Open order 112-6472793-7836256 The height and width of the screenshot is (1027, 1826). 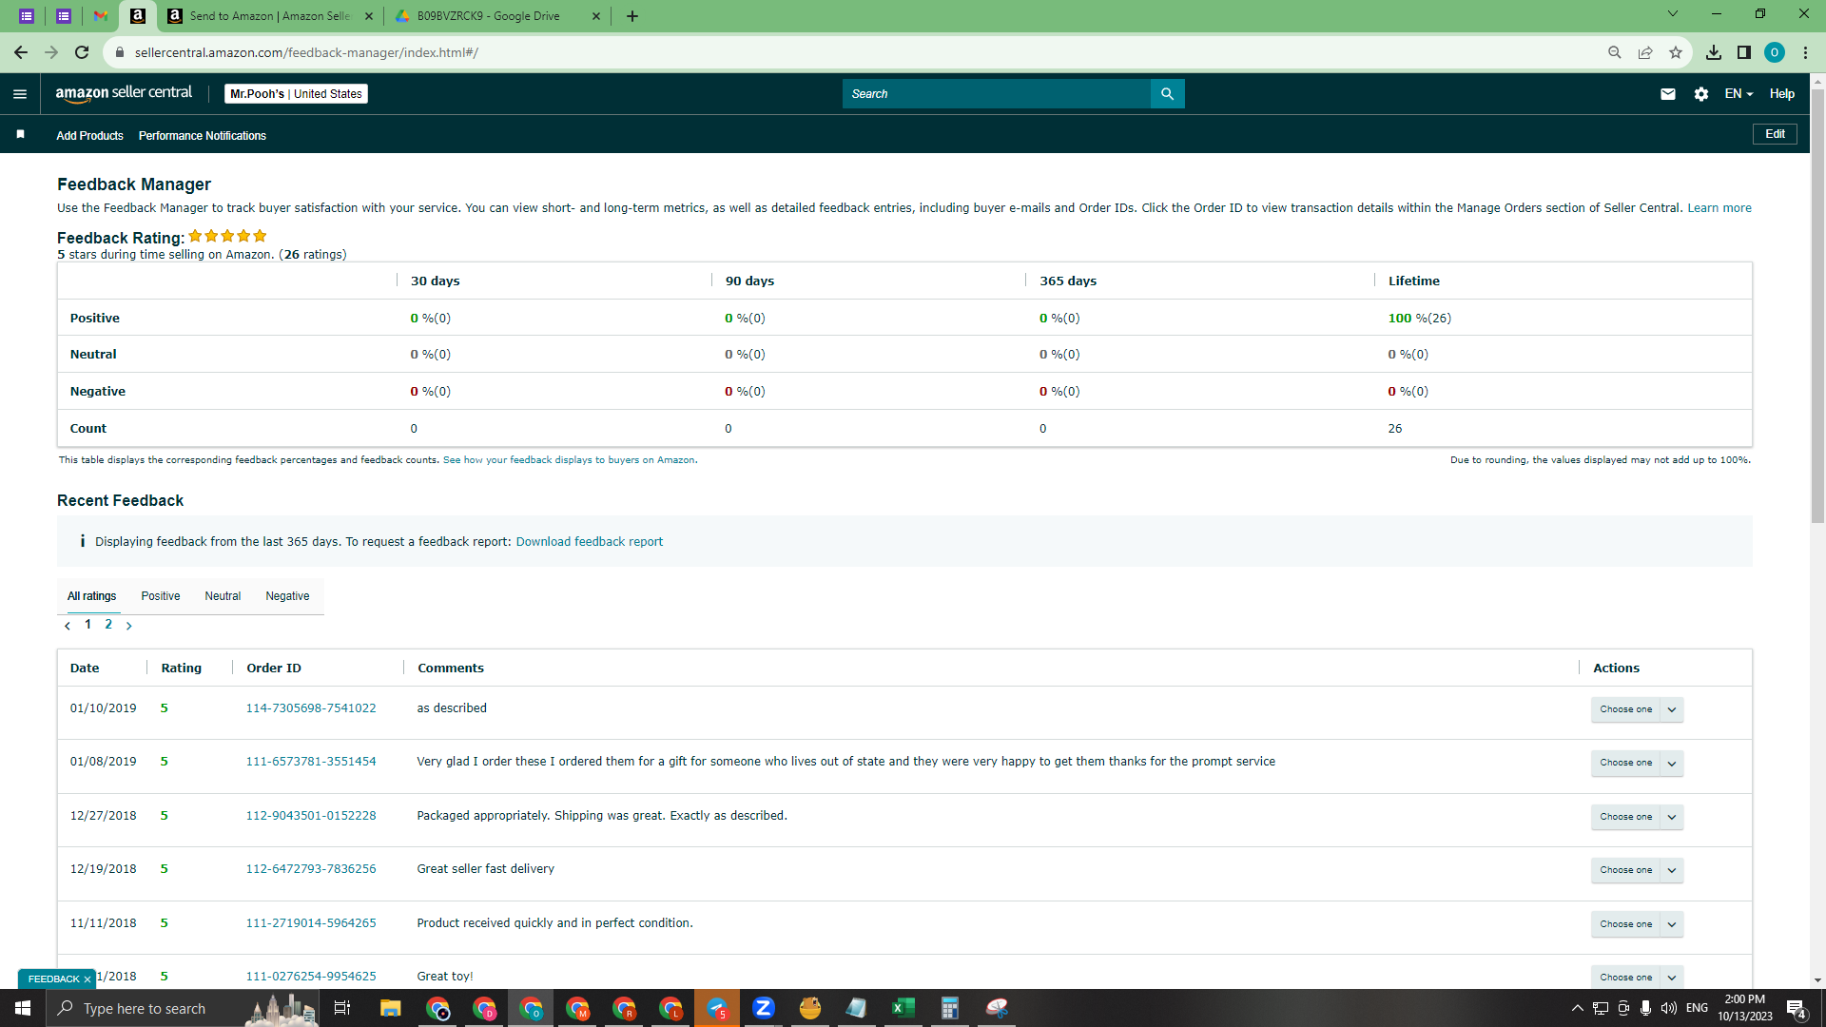point(311,869)
